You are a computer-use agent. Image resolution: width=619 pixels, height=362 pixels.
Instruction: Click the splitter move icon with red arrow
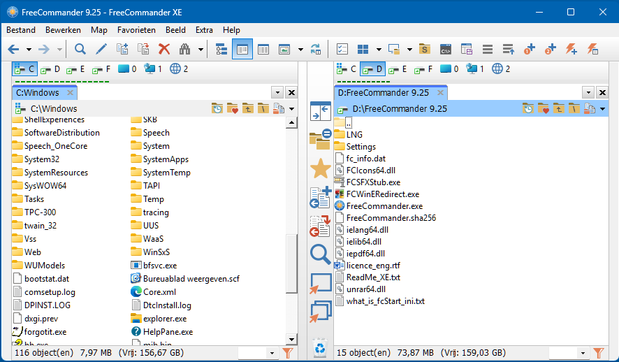pyautogui.click(x=320, y=226)
